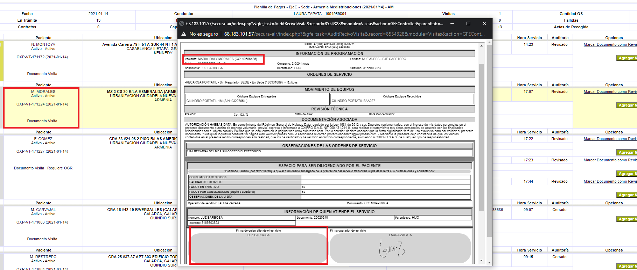Click the Planilla de Pagos page title

click(x=323, y=7)
